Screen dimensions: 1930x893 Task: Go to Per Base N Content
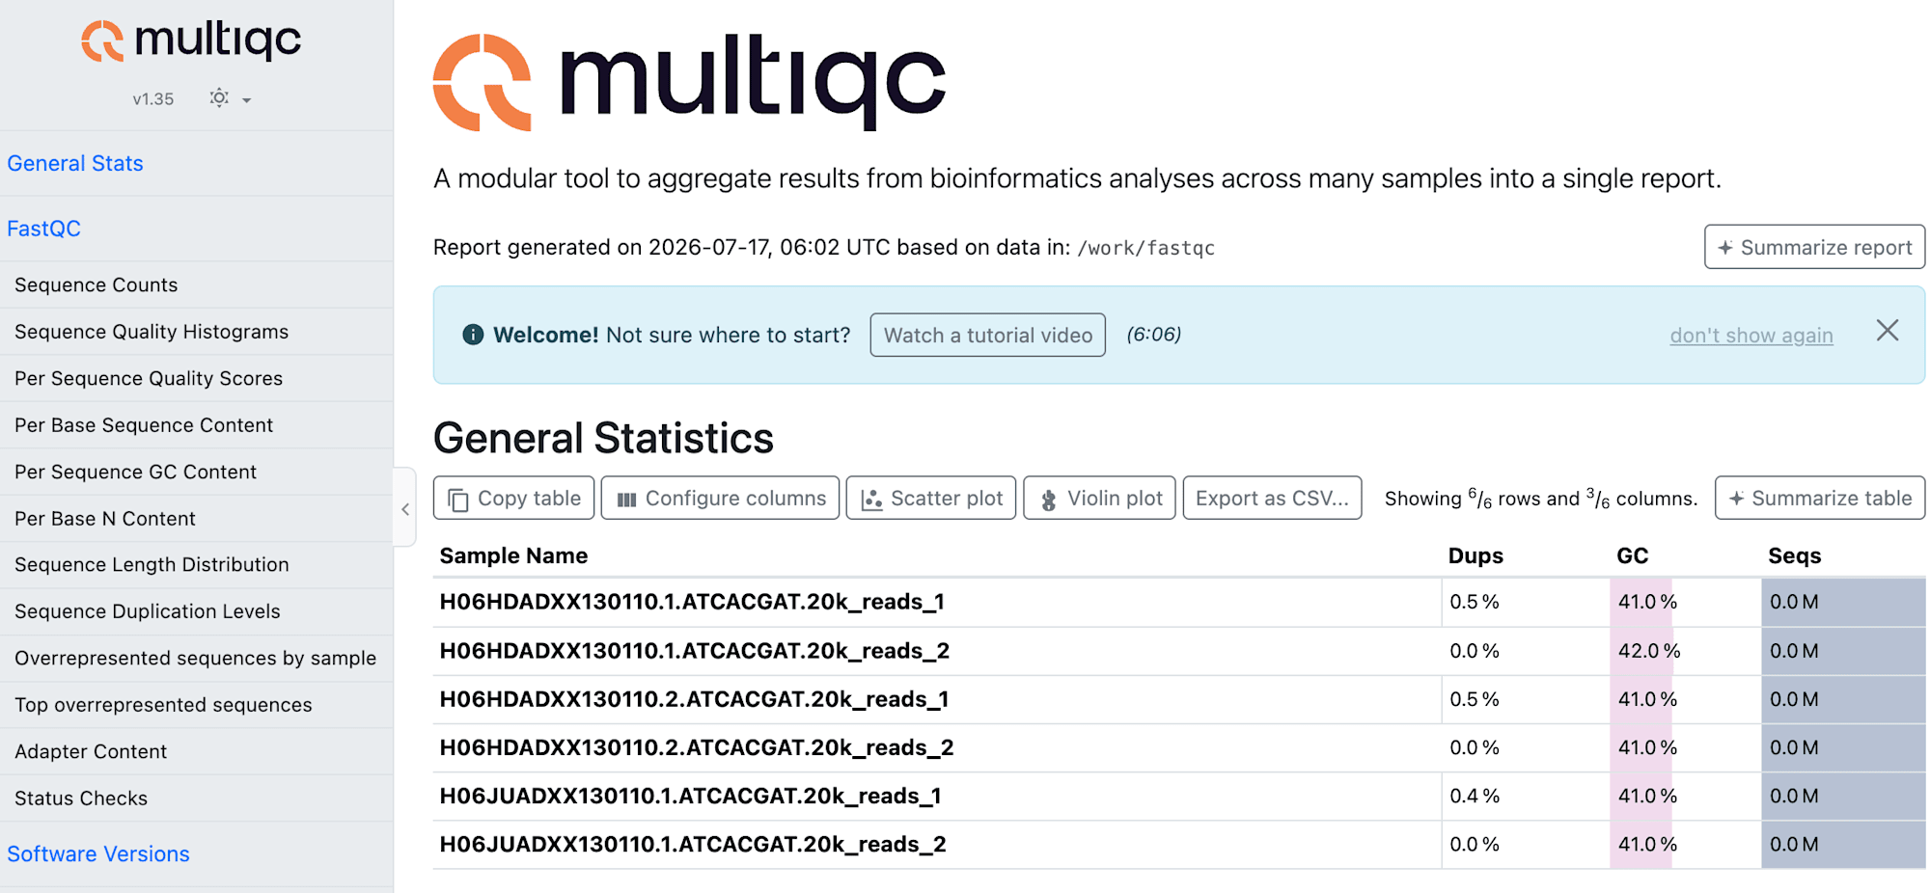pos(105,518)
